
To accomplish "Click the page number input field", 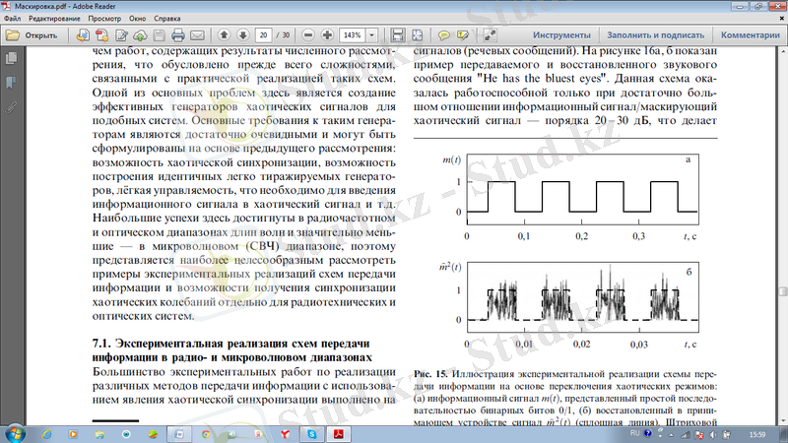I will [264, 35].
